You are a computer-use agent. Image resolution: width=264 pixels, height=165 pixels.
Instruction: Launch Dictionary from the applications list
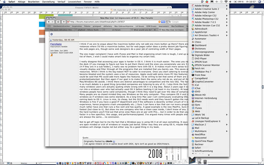(x=209, y=49)
